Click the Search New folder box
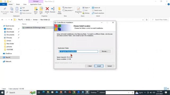The image size is (170, 95). [x=159, y=20]
